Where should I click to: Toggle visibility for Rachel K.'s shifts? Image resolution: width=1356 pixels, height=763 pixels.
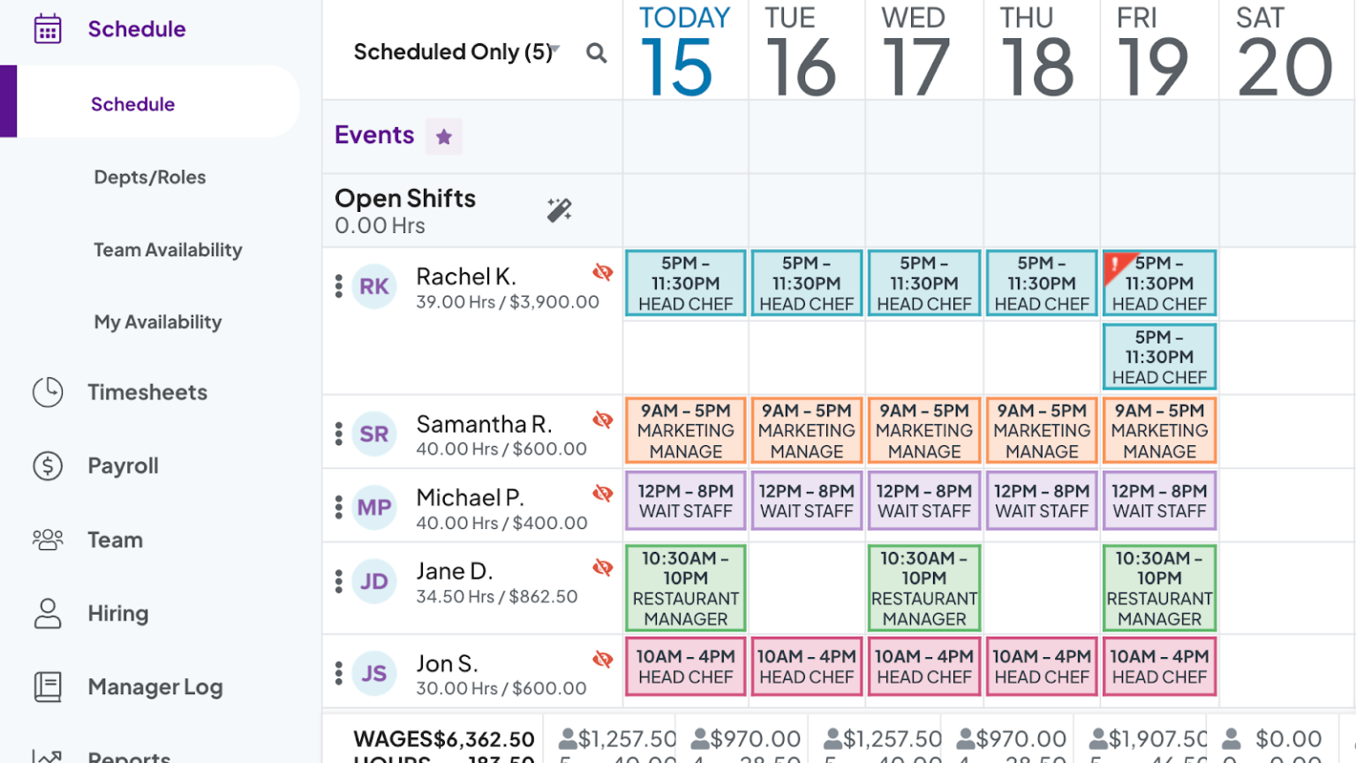click(x=604, y=273)
